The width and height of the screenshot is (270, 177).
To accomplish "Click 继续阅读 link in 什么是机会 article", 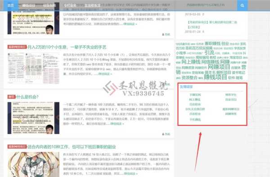I will point(117,123).
